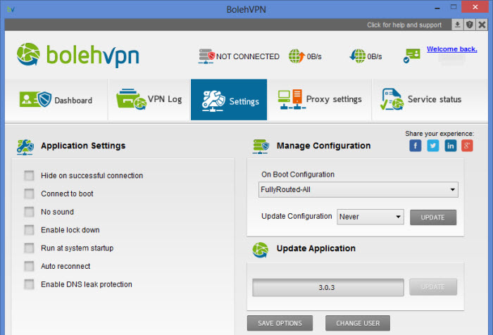Click the Update Application globe icon
The width and height of the screenshot is (493, 335).
[261, 250]
